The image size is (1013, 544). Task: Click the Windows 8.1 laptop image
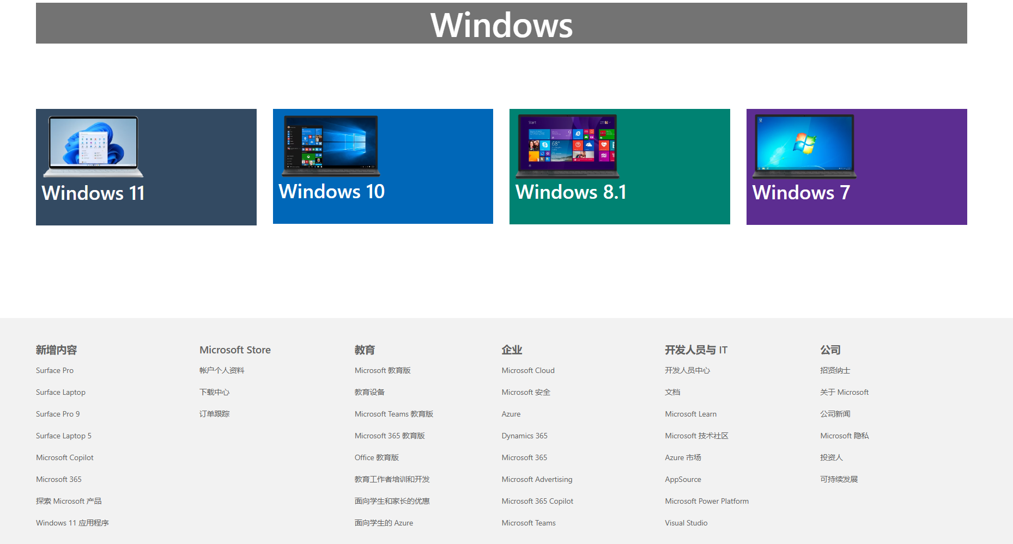(567, 146)
